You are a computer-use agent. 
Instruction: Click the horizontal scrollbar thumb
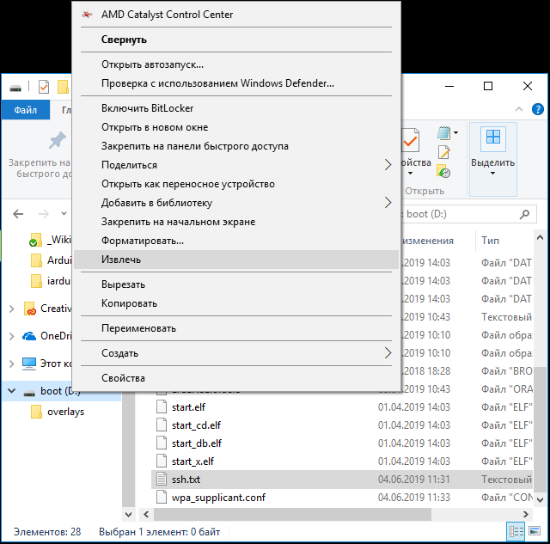point(292,515)
